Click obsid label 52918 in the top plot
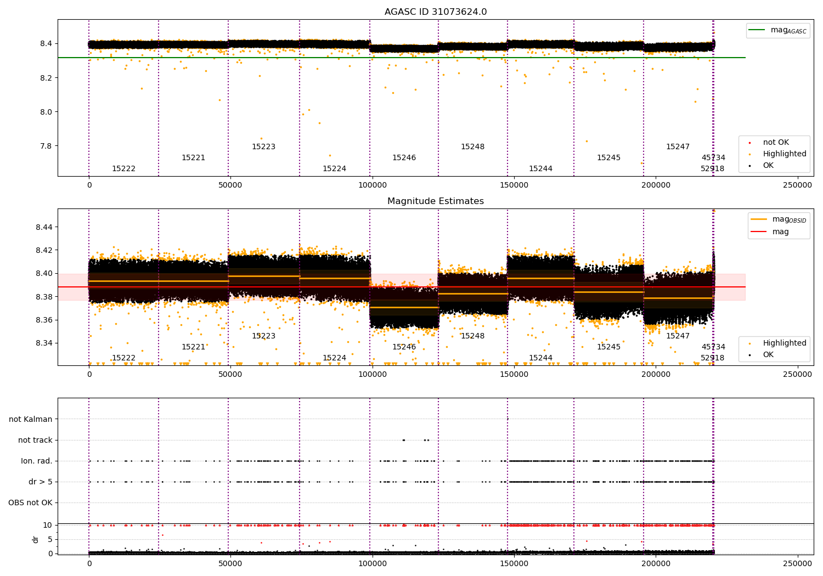The image size is (823, 576). coord(712,169)
